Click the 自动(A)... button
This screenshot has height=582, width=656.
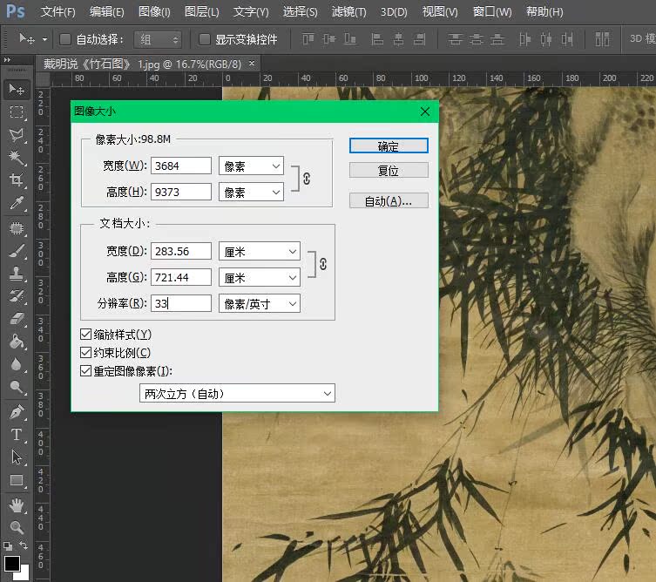(x=389, y=201)
